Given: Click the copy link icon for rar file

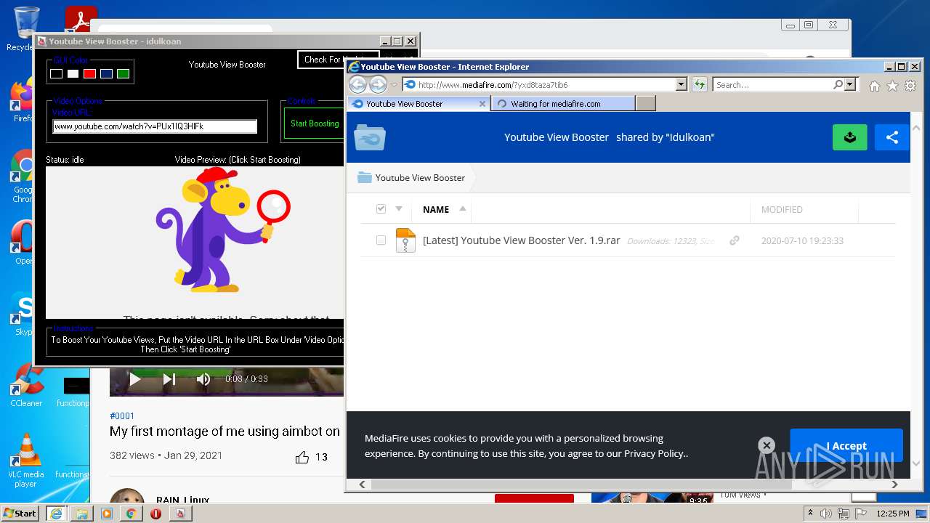Looking at the screenshot, I should [735, 240].
